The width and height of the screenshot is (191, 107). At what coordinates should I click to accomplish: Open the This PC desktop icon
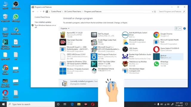5,5
